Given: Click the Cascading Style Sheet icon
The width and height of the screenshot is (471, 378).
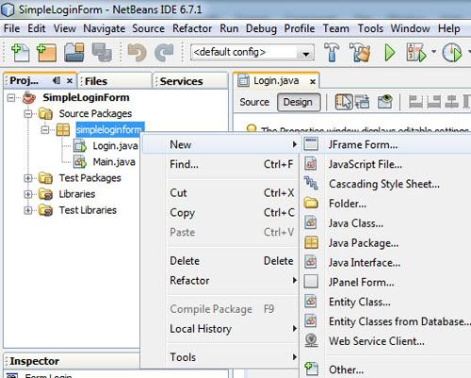Looking at the screenshot, I should coord(311,183).
